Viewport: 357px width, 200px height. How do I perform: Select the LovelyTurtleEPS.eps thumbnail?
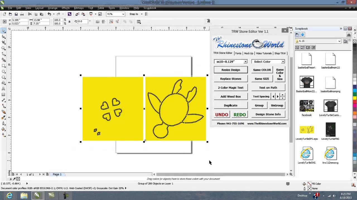click(x=307, y=130)
